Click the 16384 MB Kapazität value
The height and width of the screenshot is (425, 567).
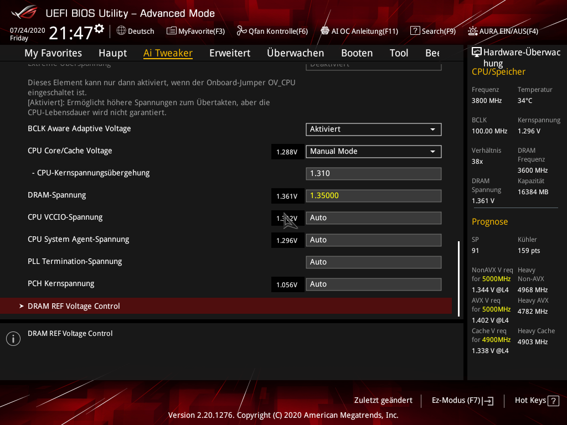click(x=533, y=192)
